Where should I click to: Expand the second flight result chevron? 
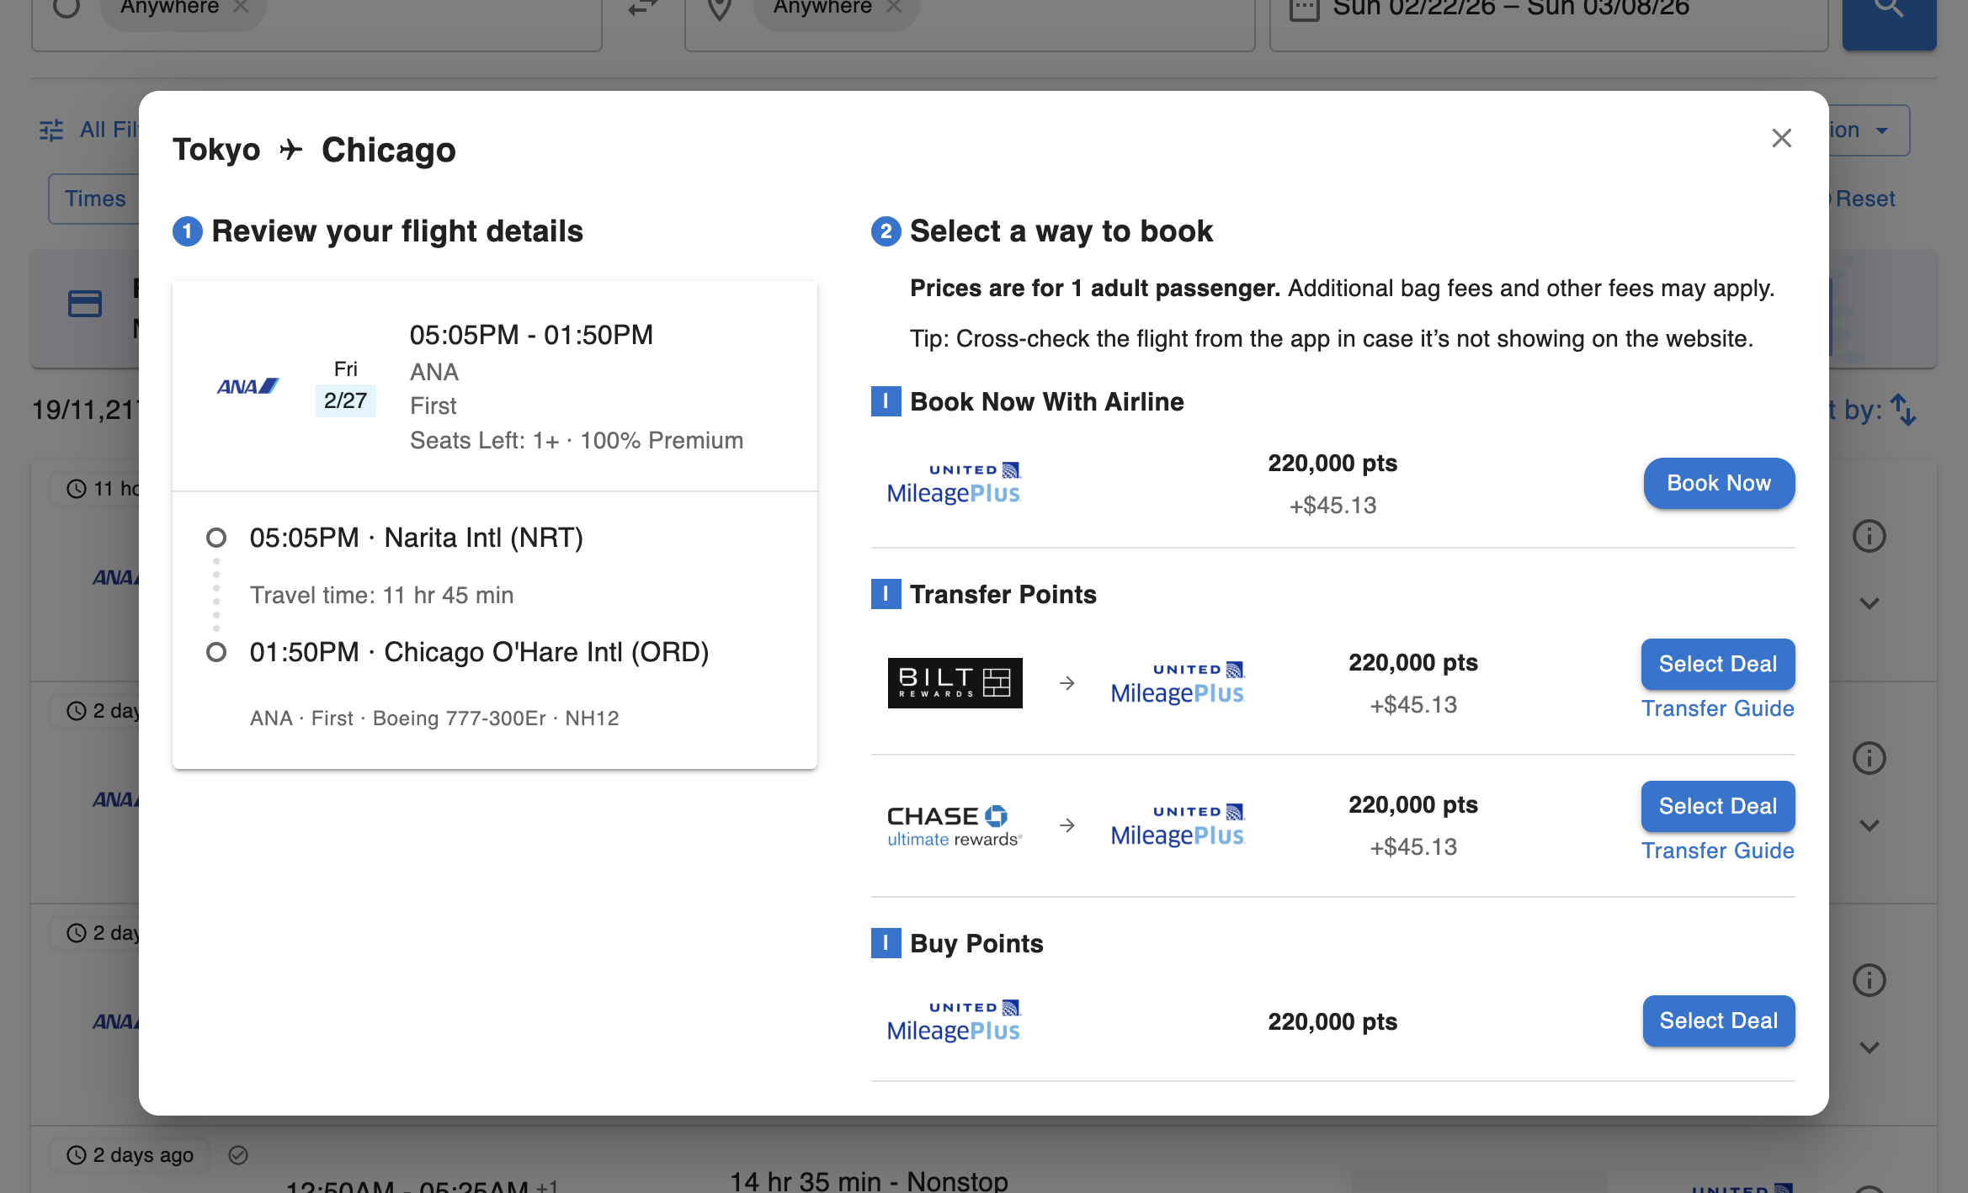1870,825
